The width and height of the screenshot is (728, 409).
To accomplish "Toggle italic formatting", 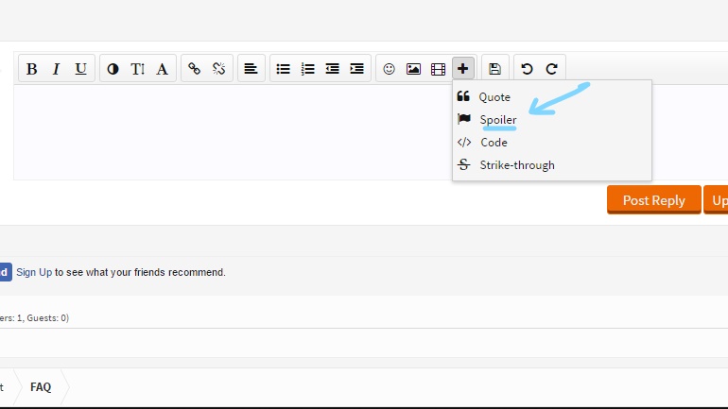I will click(56, 69).
